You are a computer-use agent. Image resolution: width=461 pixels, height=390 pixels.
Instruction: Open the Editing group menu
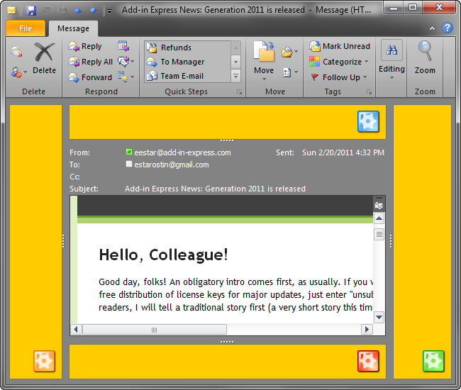[391, 60]
